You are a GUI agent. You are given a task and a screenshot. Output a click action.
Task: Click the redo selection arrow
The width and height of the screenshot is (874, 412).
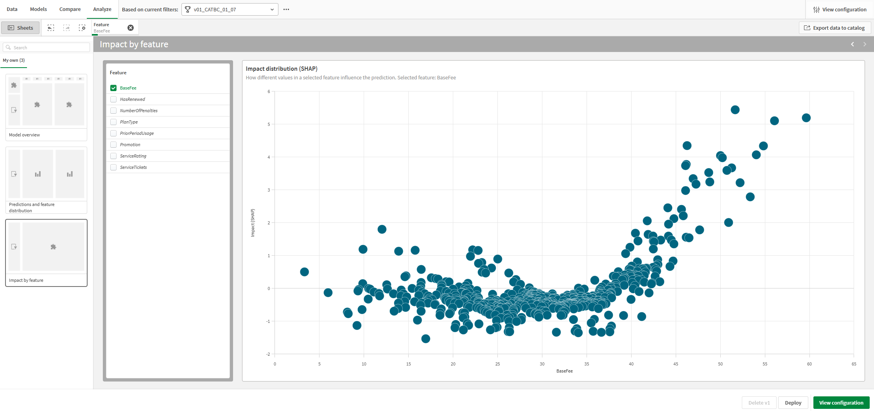point(66,27)
